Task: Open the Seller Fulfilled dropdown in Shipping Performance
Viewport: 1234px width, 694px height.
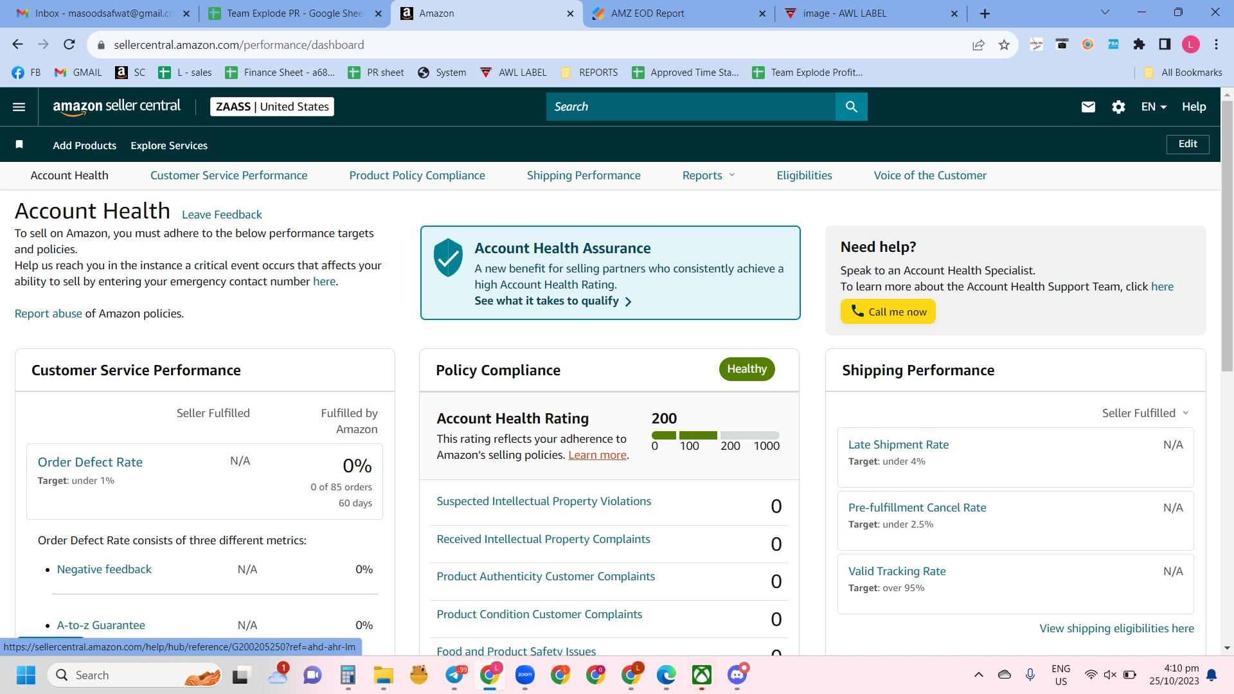Action: coord(1145,413)
